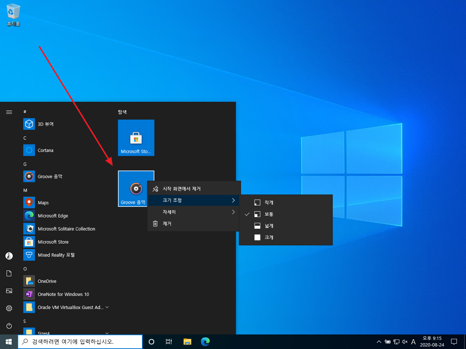Open the user account icon
This screenshot has height=349, width=466.
click(9, 256)
